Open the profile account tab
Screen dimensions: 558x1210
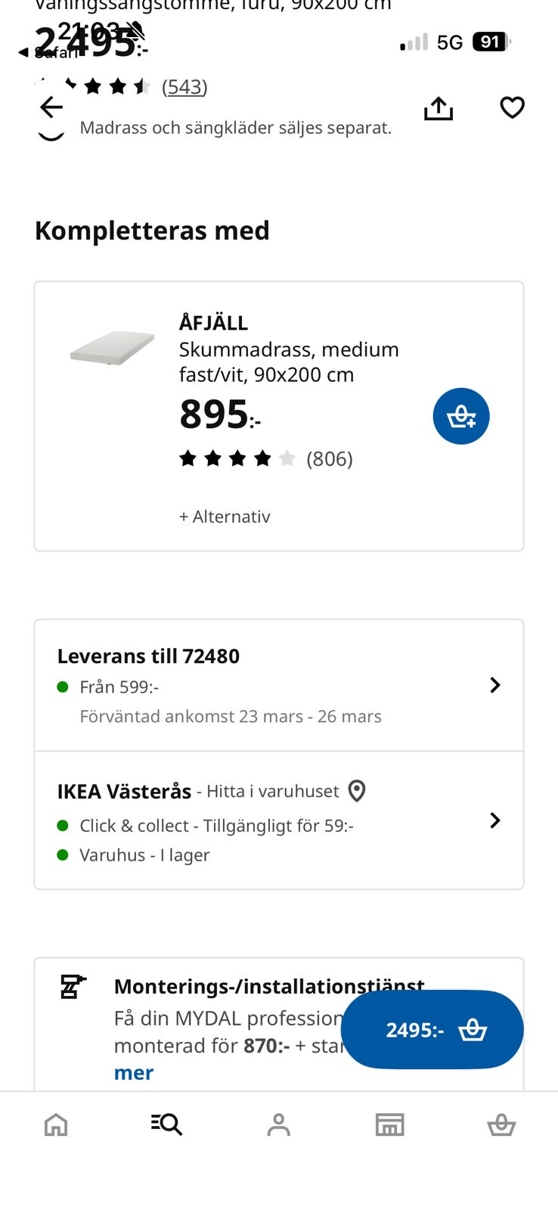[x=278, y=1125]
